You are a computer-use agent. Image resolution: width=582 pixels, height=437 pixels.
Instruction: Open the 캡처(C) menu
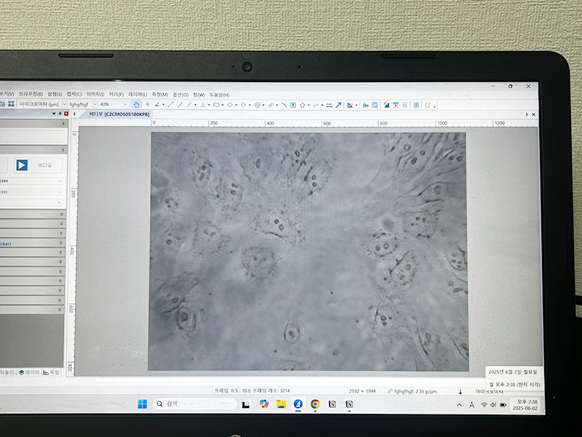coord(74,95)
